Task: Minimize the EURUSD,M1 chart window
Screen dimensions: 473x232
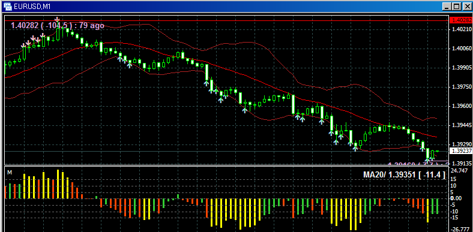Action: (447, 7)
